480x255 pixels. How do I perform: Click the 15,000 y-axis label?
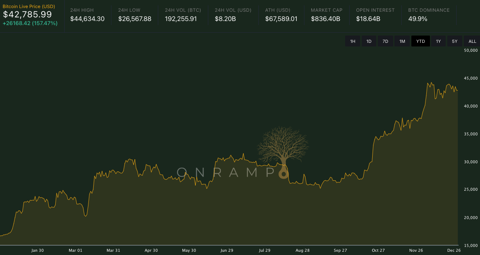(x=471, y=245)
